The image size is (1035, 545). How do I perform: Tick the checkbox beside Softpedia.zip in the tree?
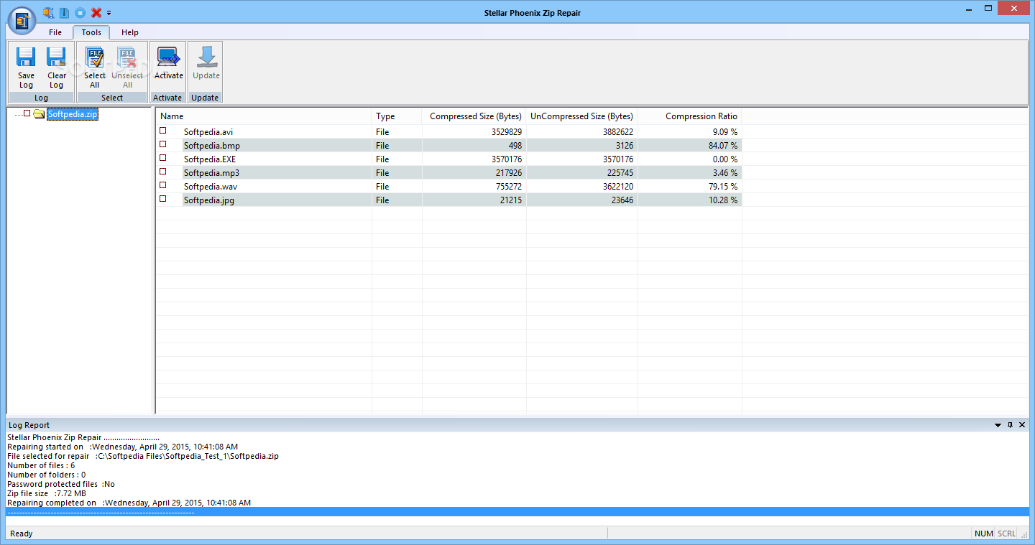(x=27, y=113)
